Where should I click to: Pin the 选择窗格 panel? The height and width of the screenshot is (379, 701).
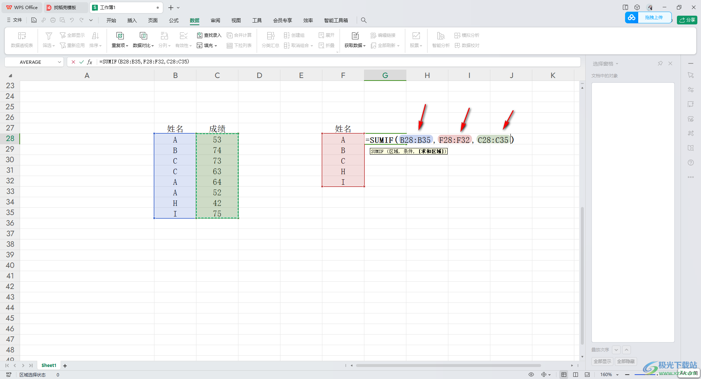coord(660,63)
